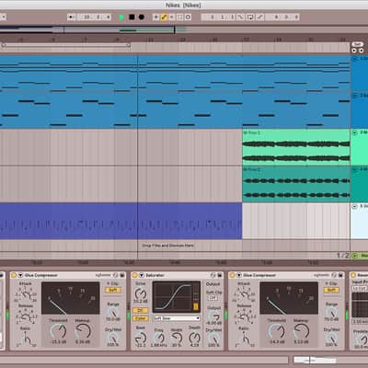Image resolution: width=368 pixels, height=368 pixels.
Task: Click Makeup knob of Glue Compressor before Saturator
Action: coord(83,331)
